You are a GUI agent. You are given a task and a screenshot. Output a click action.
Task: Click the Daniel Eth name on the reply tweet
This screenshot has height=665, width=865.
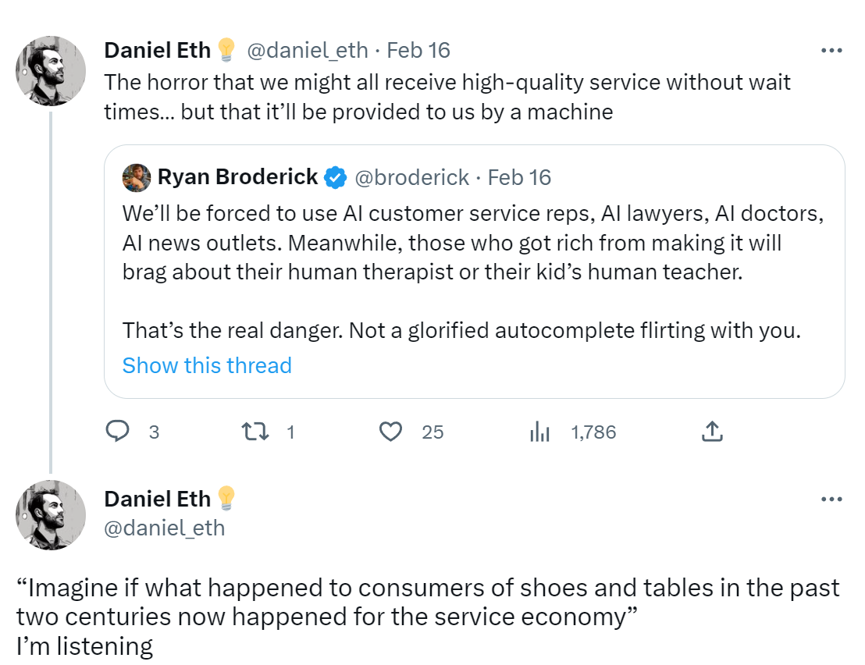(x=157, y=499)
